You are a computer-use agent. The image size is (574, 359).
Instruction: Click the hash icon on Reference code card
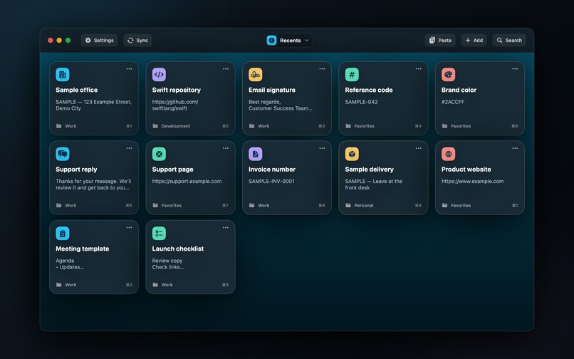(352, 75)
